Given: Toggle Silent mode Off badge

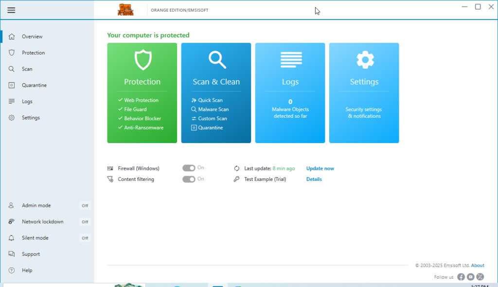Looking at the screenshot, I should tap(85, 238).
